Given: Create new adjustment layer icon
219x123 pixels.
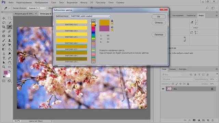Looking at the screenshot, I should click(x=199, y=120).
